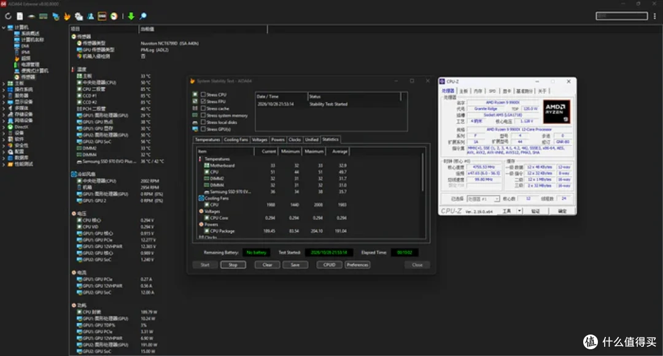Enable the Stress GPU(s) checkbox

203,130
